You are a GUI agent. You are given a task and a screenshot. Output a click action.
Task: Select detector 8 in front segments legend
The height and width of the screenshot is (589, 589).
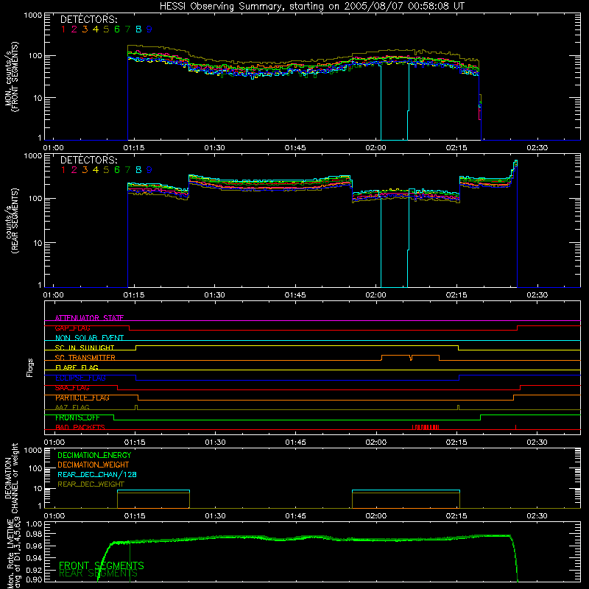pyautogui.click(x=138, y=29)
